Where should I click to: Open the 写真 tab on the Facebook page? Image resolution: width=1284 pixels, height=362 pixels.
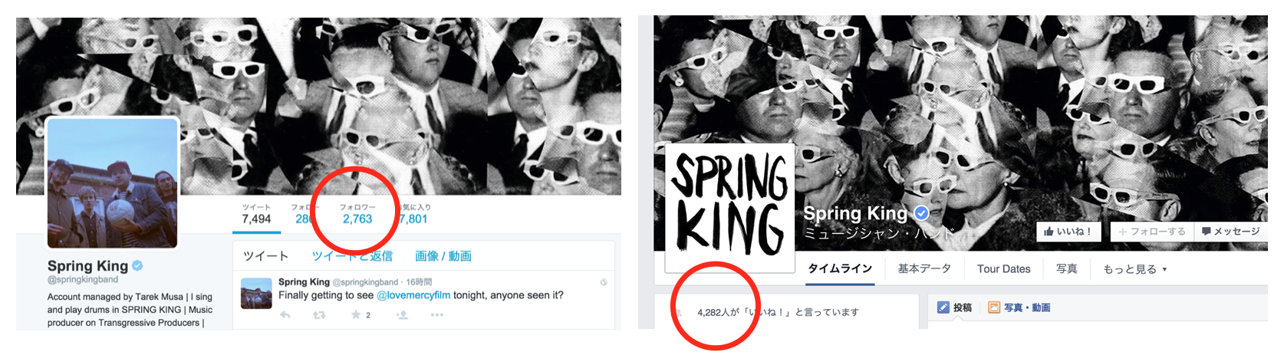[x=1066, y=269]
